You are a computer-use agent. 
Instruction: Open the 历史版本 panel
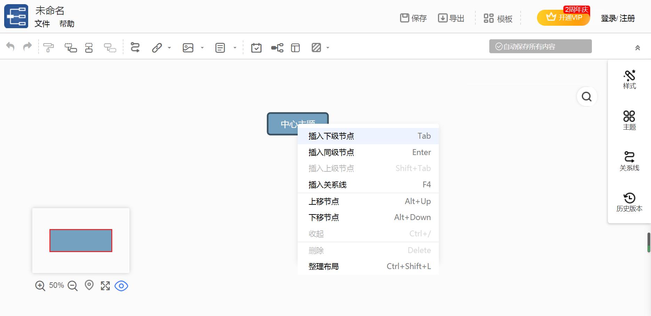click(x=629, y=202)
